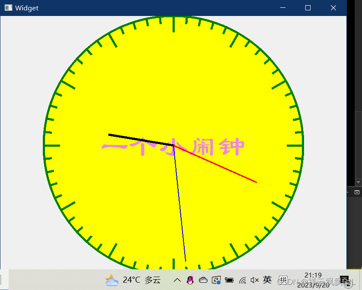Screen dimensions: 362x290
Task: Click the pink 一个小闹钟 clock text
Action: pos(173,147)
